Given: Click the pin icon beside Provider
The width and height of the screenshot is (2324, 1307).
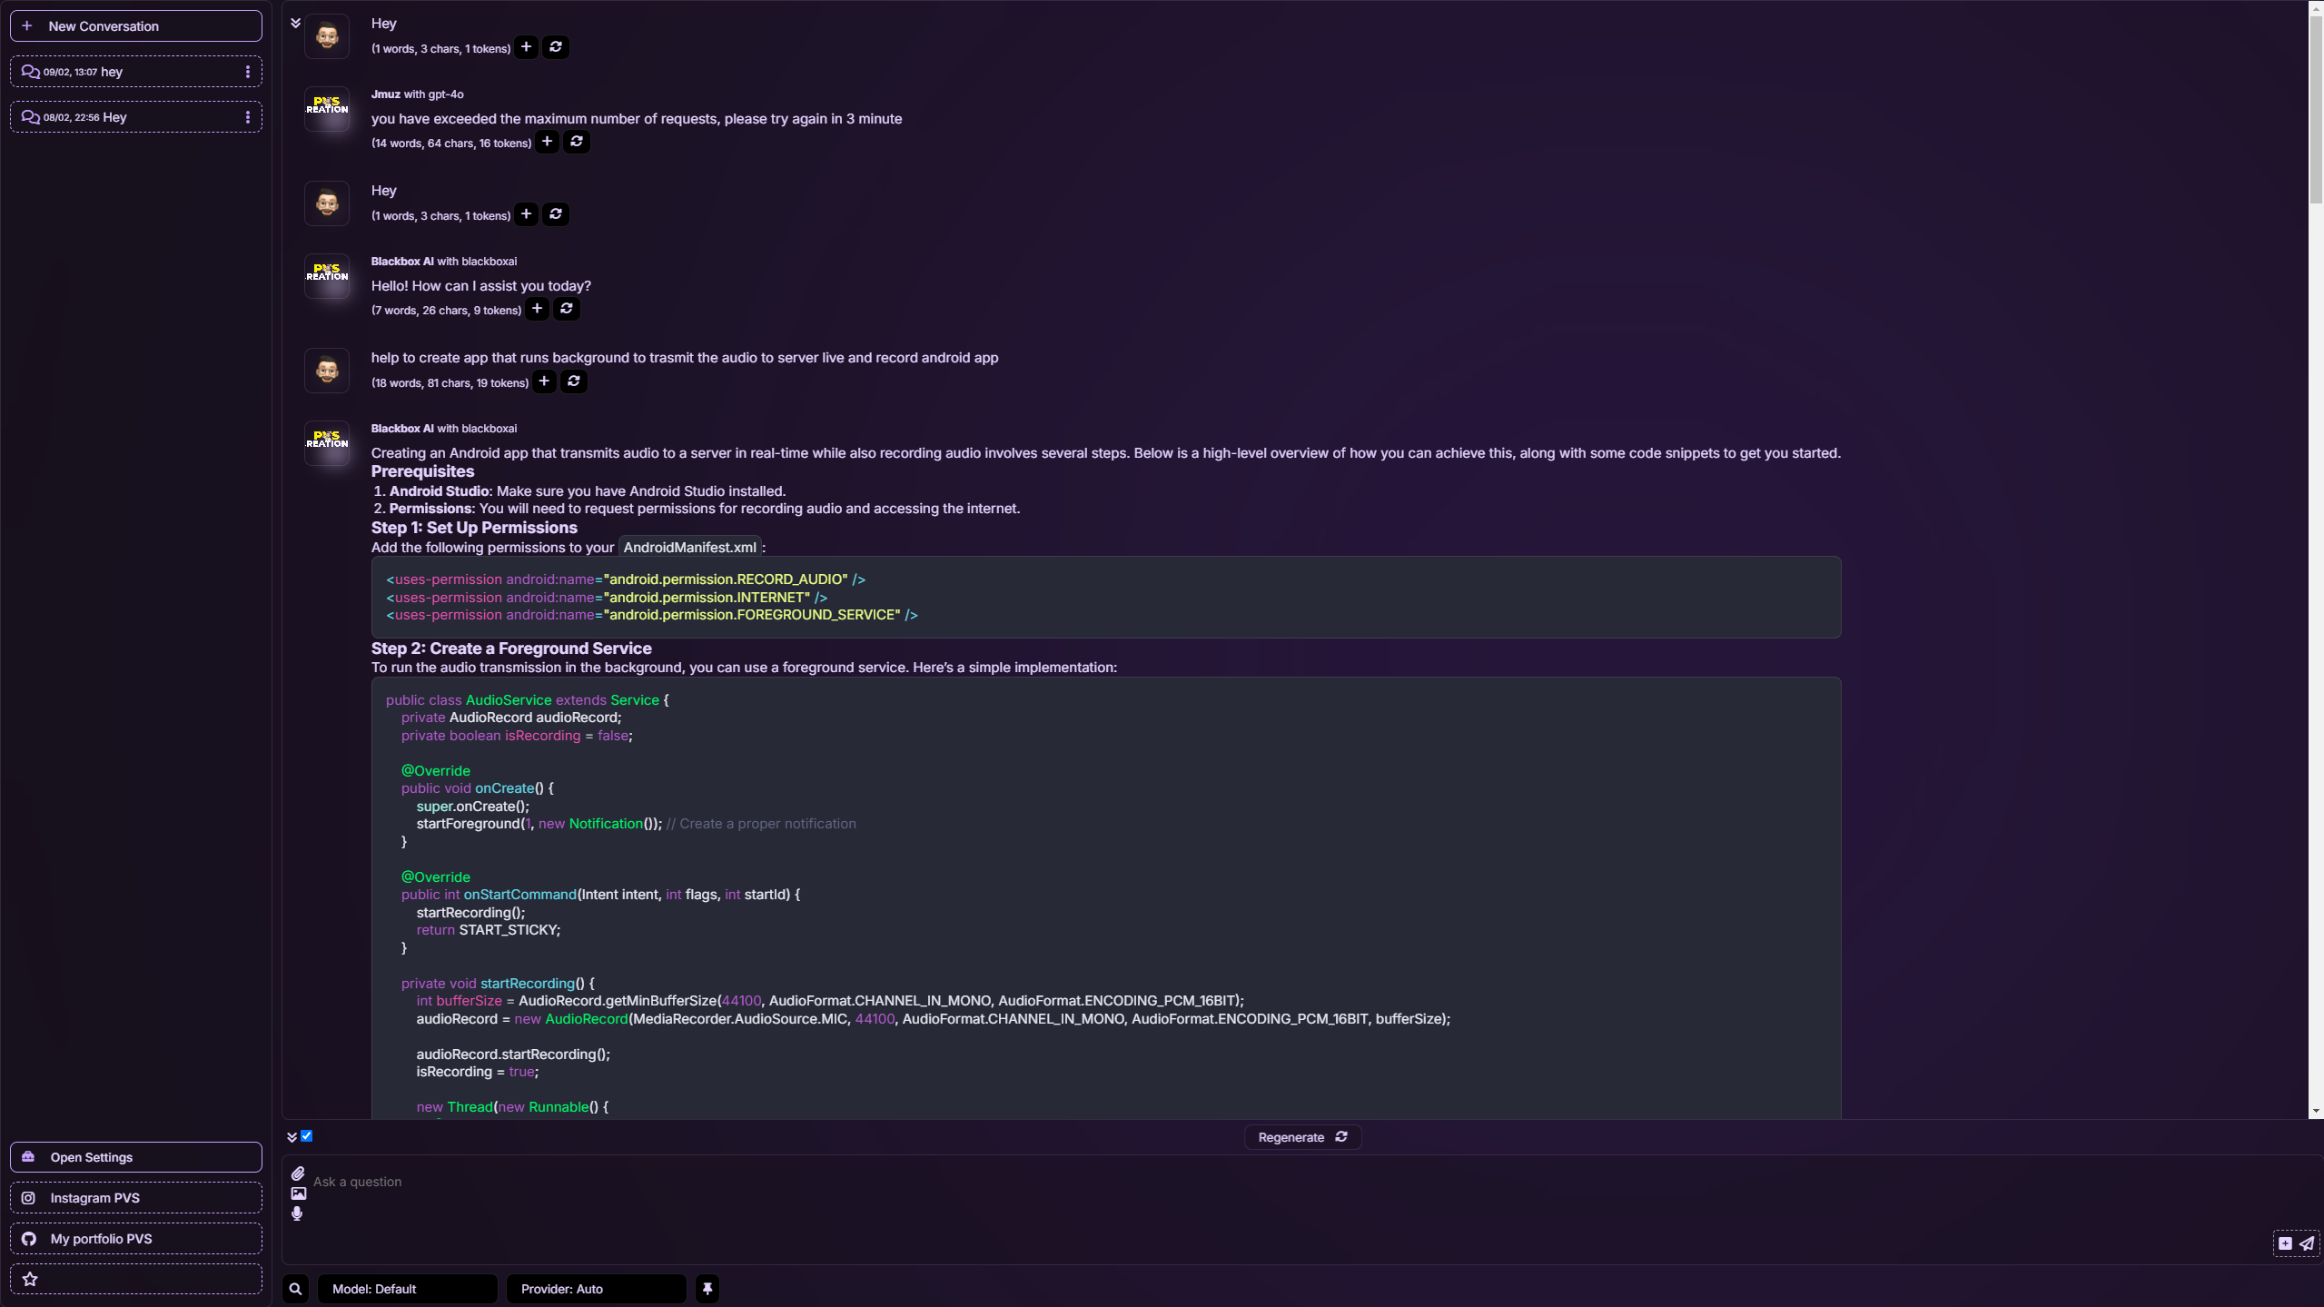Looking at the screenshot, I should (x=707, y=1289).
